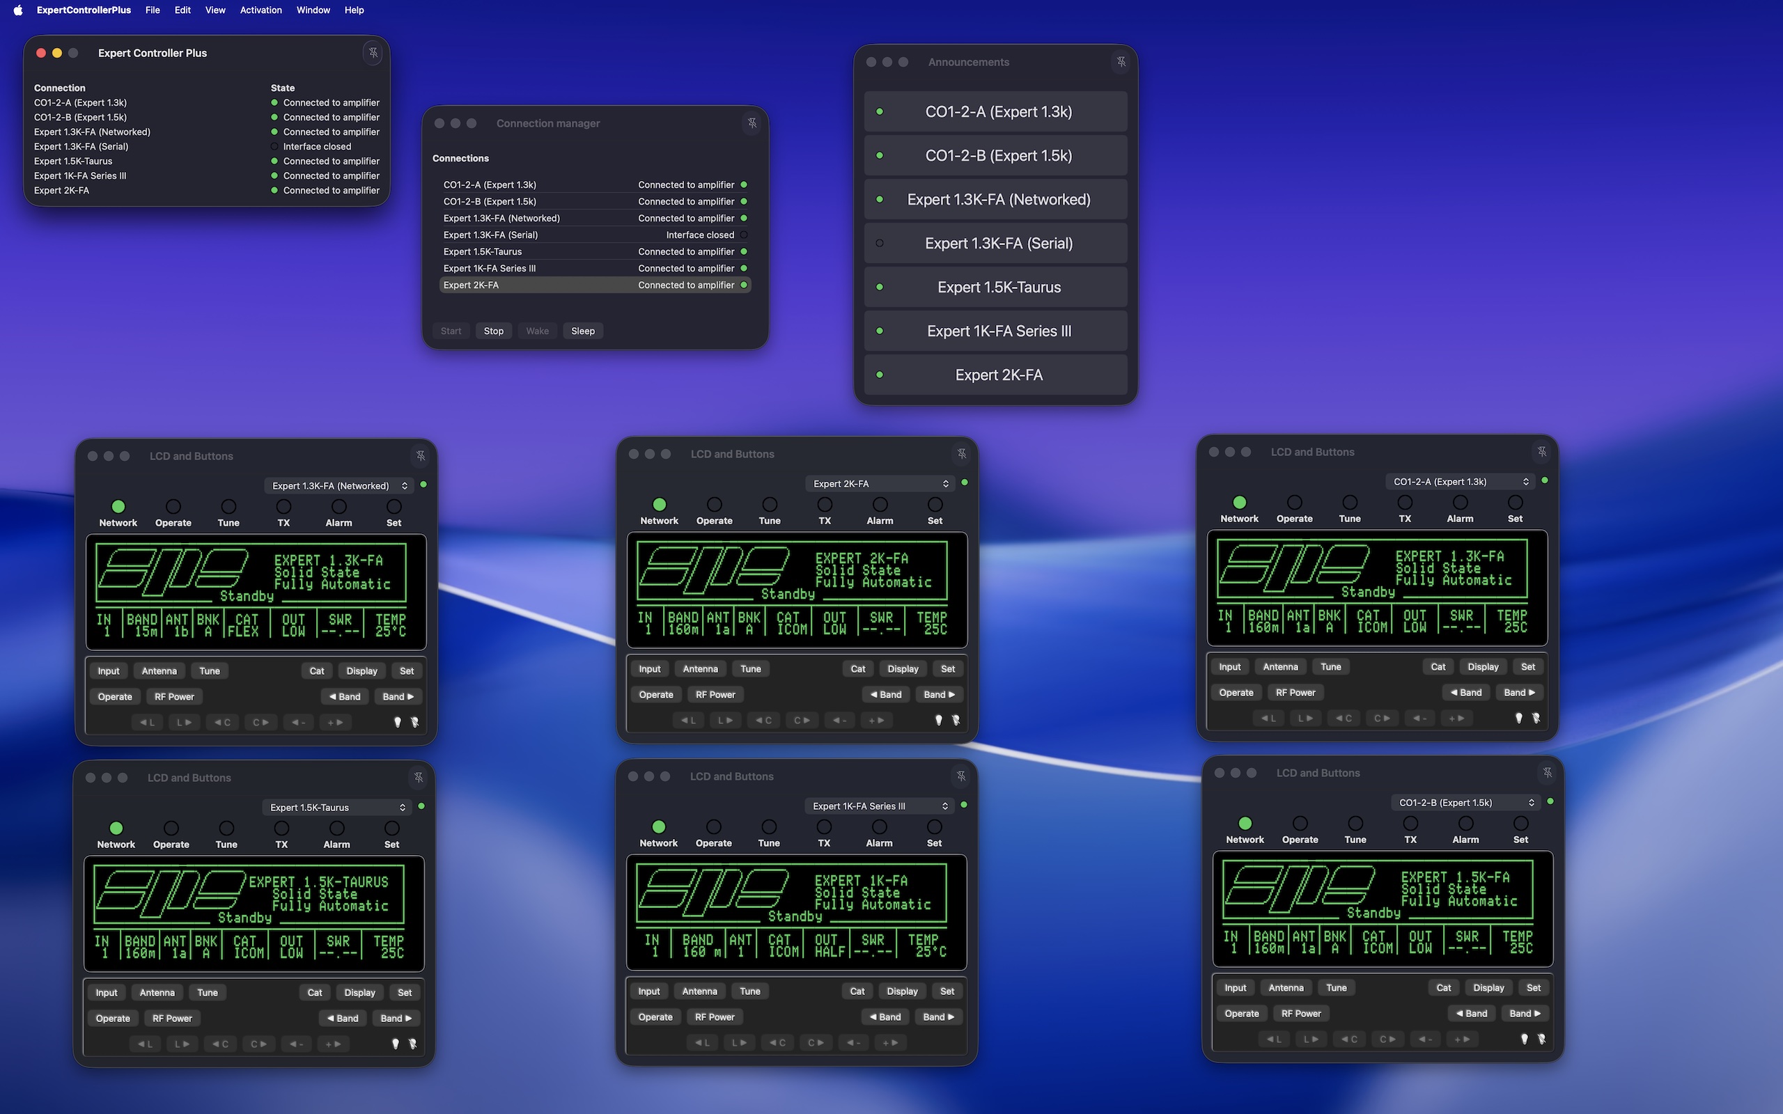
Task: Click pin icon of Expert 1.5K-Taurus LCD window
Action: (419, 777)
